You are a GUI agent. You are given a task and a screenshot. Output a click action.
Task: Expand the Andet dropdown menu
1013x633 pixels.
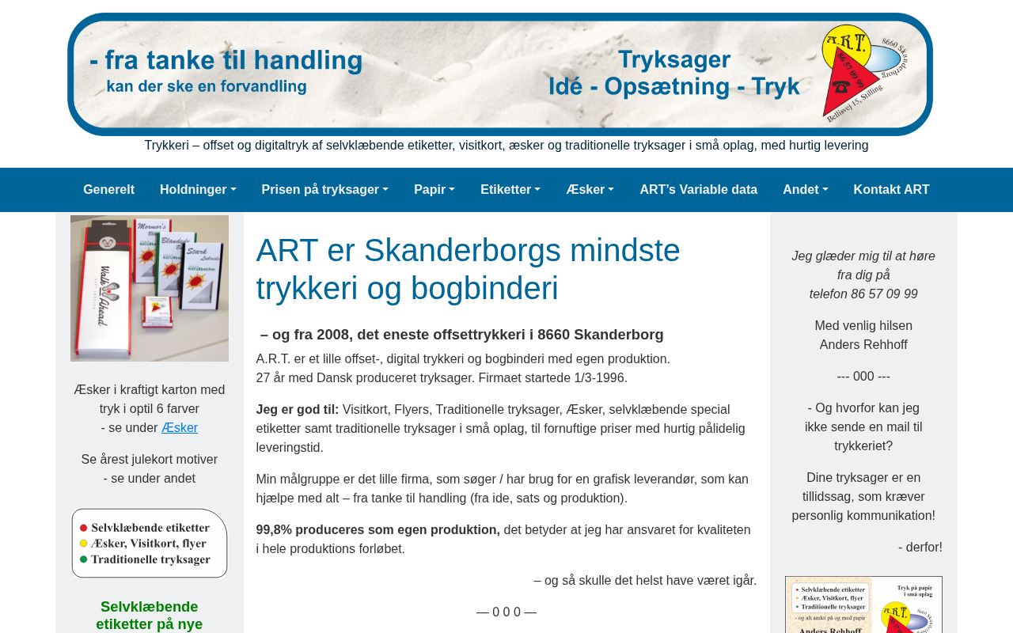[806, 190]
